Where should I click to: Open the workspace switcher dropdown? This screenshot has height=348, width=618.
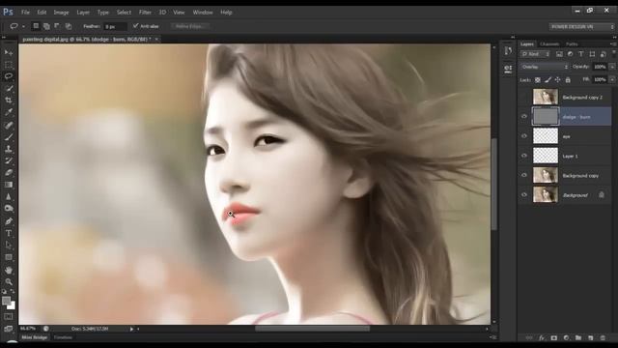[x=581, y=26]
